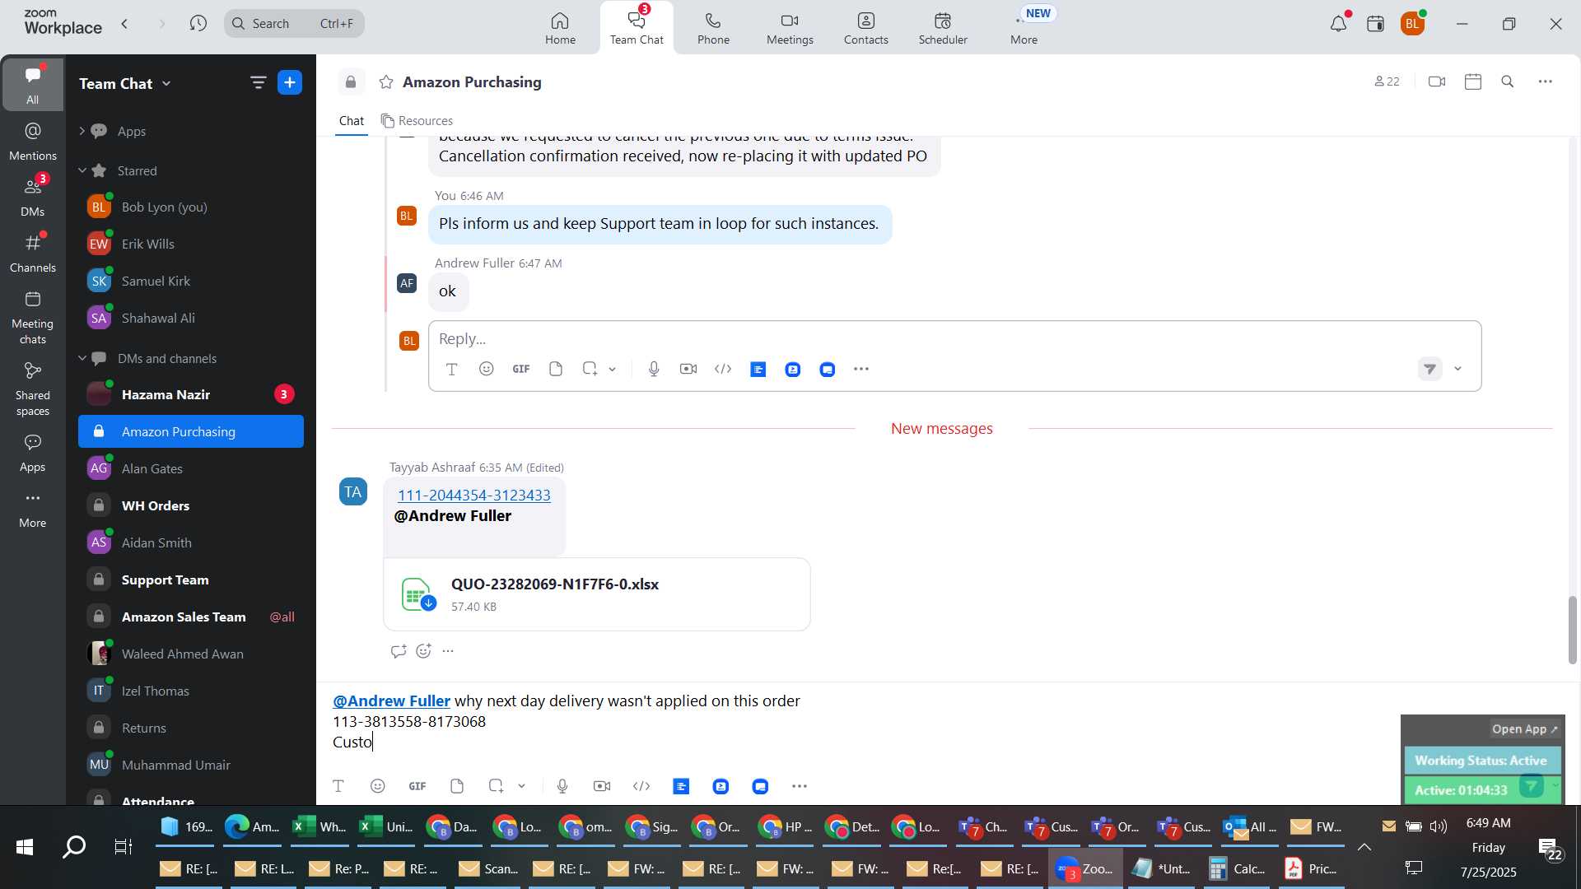Select the All chats sidebar icon
The height and width of the screenshot is (889, 1581).
[32, 84]
